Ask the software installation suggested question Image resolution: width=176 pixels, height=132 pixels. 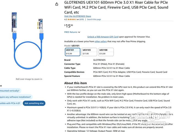(x=16, y=97)
